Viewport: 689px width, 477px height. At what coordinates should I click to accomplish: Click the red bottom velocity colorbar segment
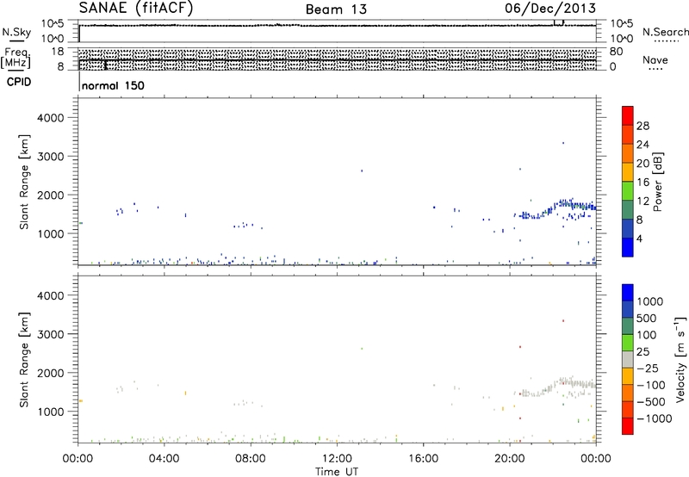628,426
